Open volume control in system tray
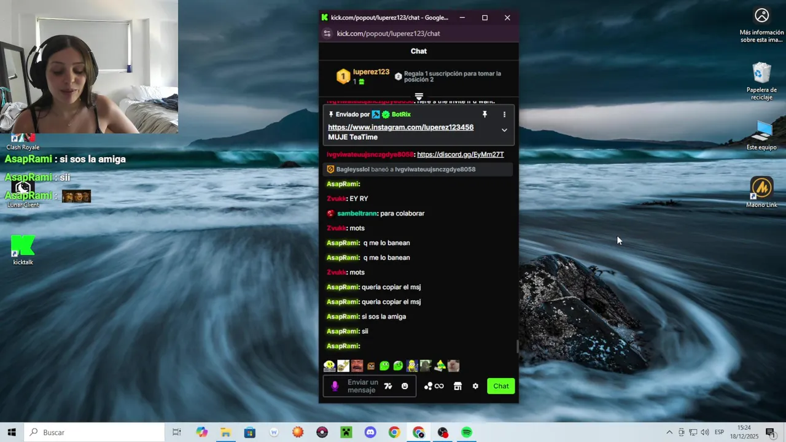 705,432
